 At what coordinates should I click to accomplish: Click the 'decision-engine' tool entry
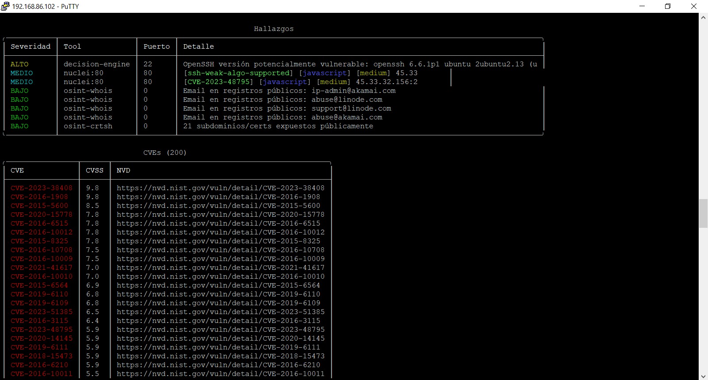97,64
